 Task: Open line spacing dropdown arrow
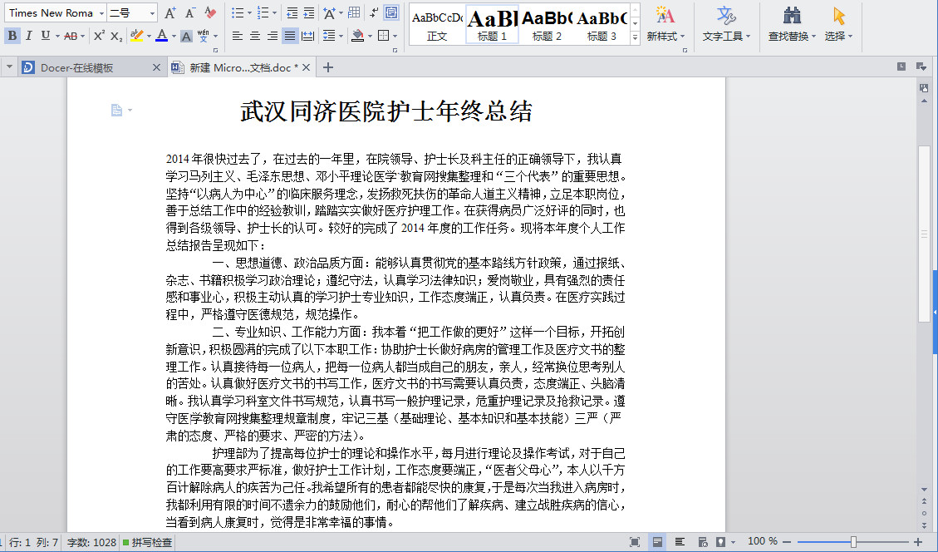coord(341,36)
